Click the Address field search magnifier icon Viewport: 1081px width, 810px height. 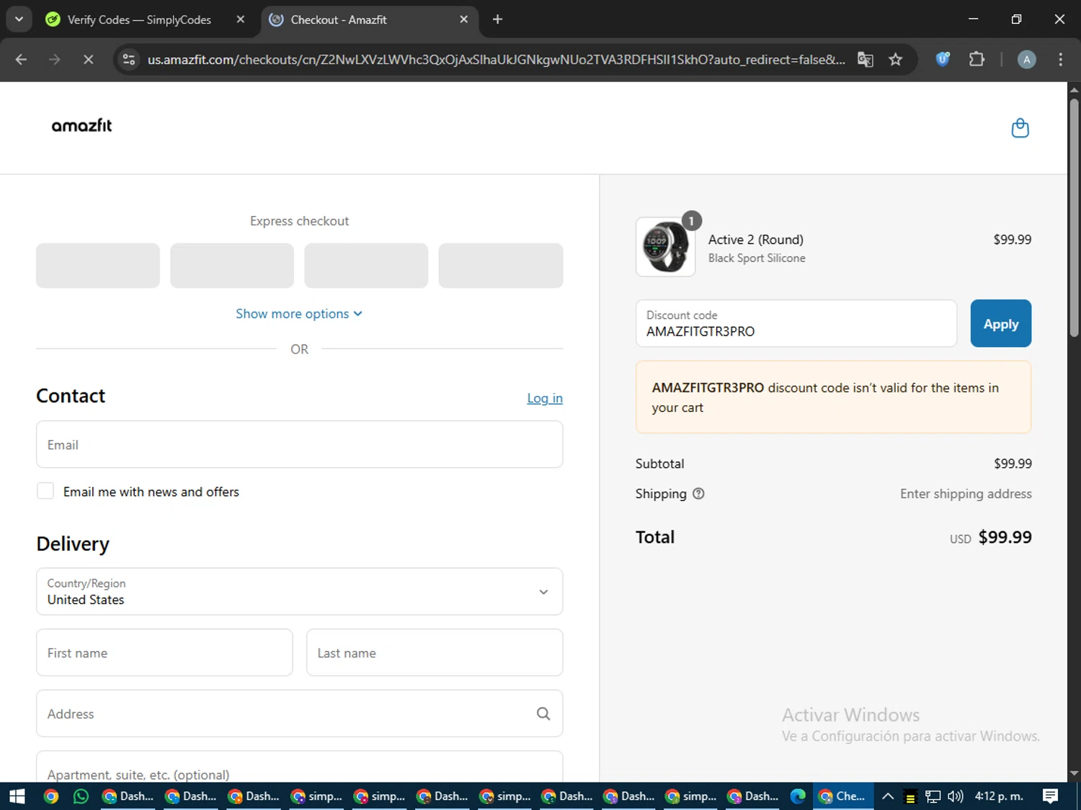coord(543,714)
